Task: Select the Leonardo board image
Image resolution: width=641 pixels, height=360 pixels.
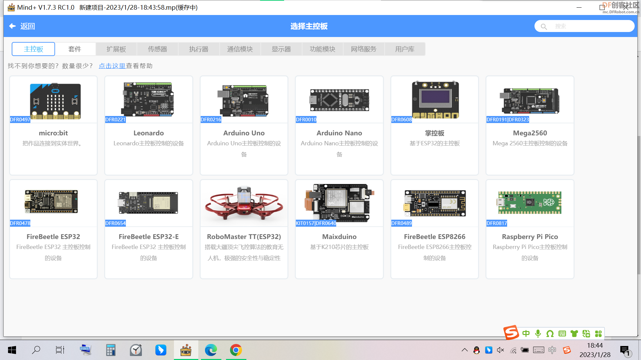Action: click(x=149, y=99)
